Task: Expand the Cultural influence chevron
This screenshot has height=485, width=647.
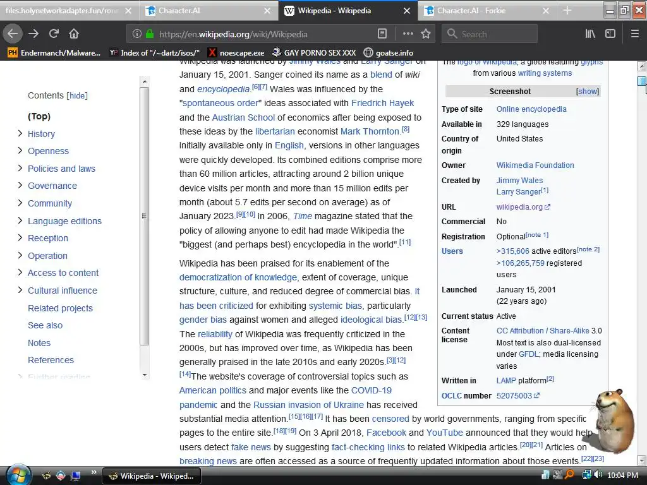Action: point(20,290)
